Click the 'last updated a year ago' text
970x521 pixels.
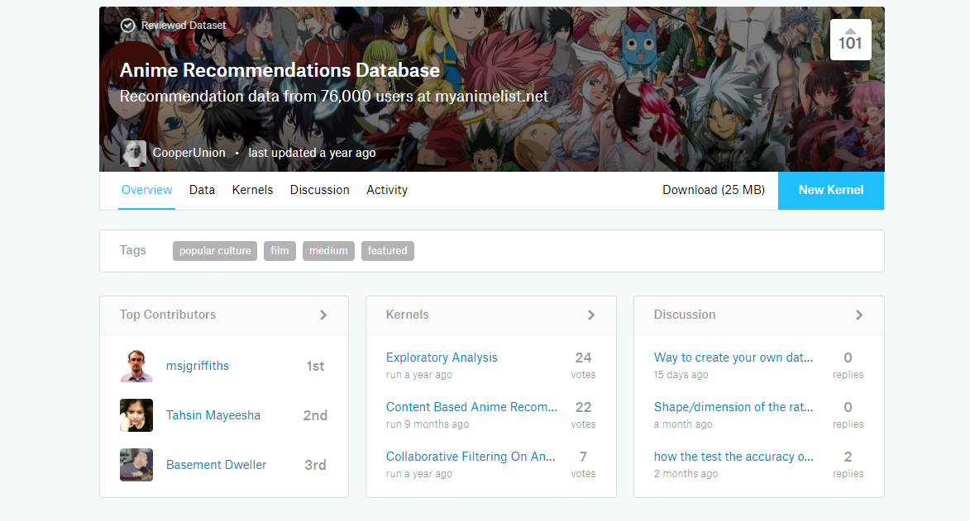312,153
